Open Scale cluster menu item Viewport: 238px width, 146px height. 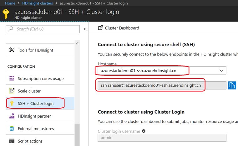[x=40, y=91]
